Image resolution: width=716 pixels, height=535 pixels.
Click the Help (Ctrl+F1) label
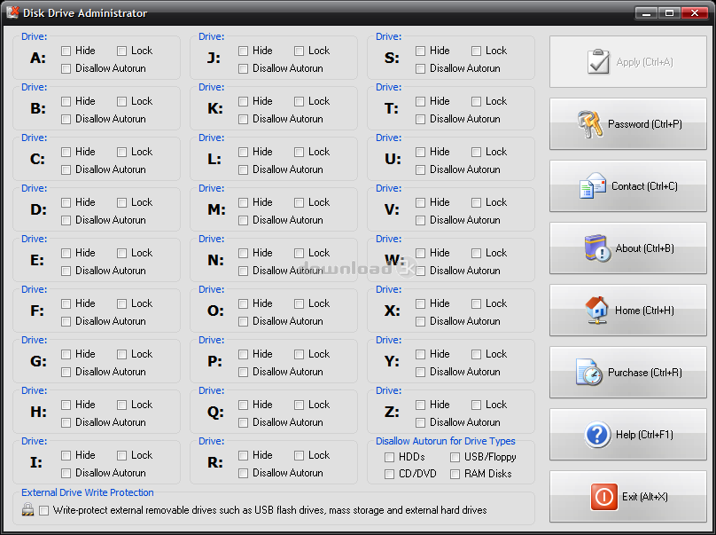[x=644, y=435]
